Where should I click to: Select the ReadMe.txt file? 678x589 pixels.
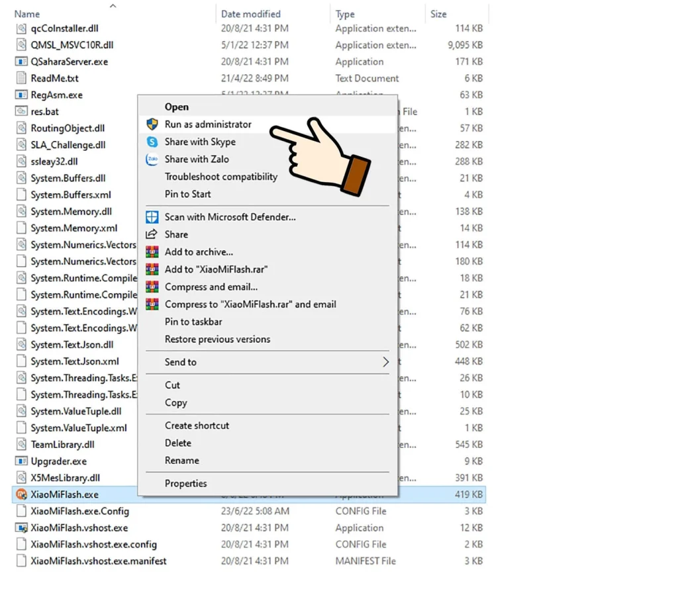54,78
